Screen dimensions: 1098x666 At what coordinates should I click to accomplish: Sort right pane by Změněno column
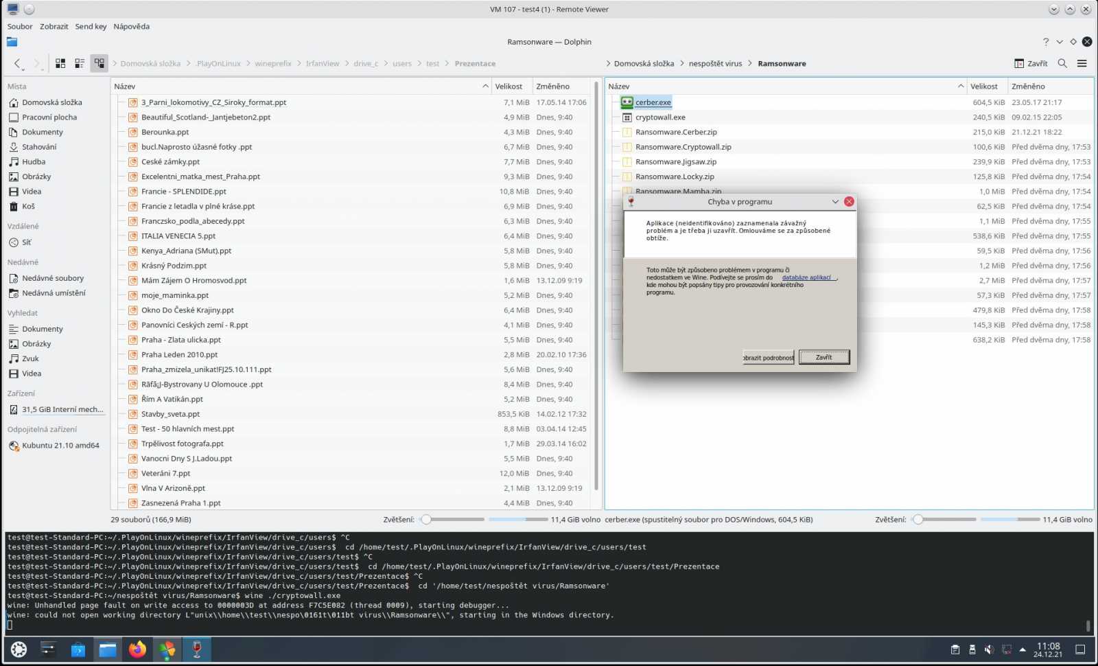point(1050,87)
